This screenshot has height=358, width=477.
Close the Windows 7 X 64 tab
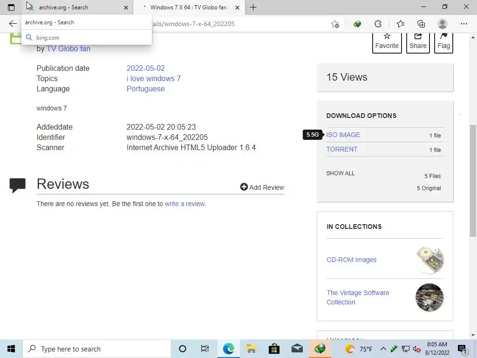pos(237,7)
